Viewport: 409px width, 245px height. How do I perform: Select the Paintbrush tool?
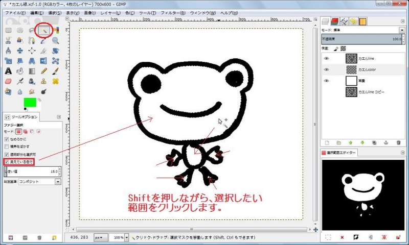coord(56,71)
